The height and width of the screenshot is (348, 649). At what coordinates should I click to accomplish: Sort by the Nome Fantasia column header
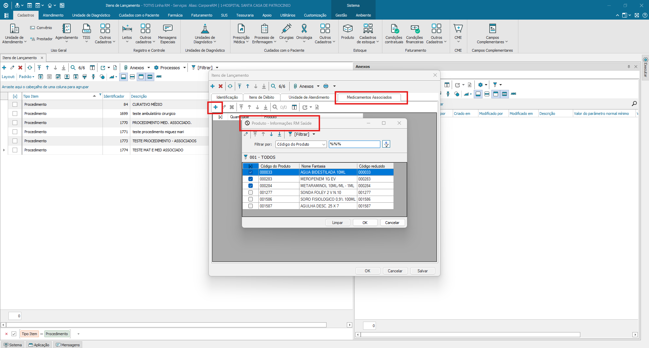(x=328, y=166)
